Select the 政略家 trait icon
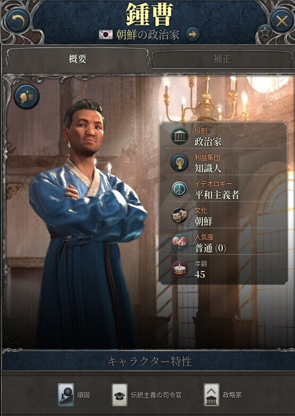 212,395
